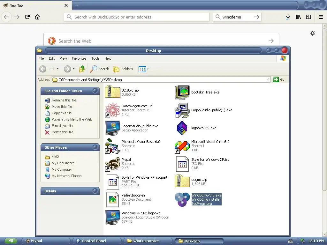Collapse the Other Places panel
The width and height of the screenshot is (327, 245).
pyautogui.click(x=95, y=147)
